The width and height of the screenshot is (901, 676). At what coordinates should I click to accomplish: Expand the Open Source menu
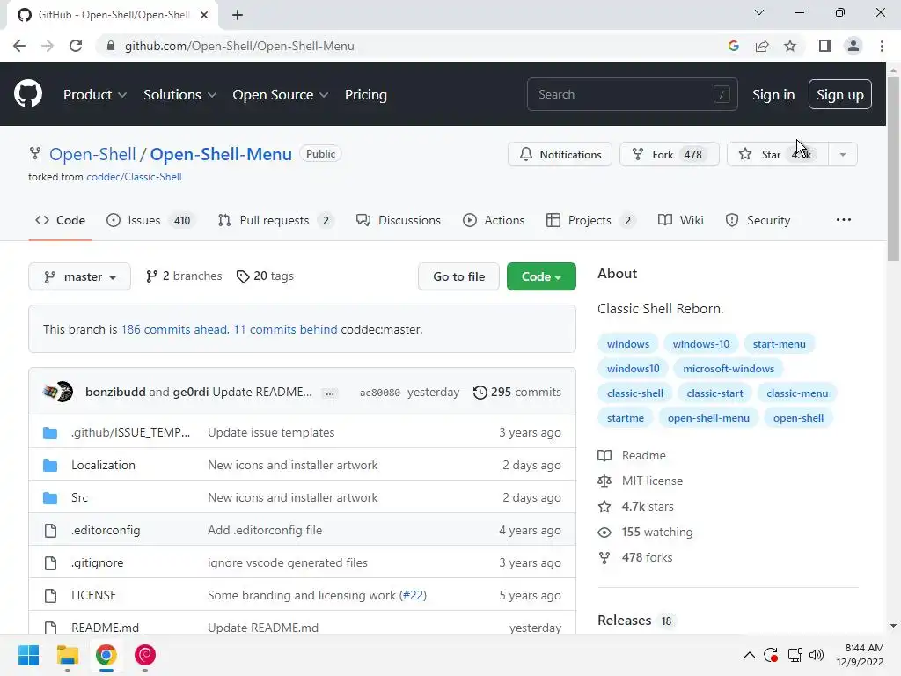click(281, 95)
